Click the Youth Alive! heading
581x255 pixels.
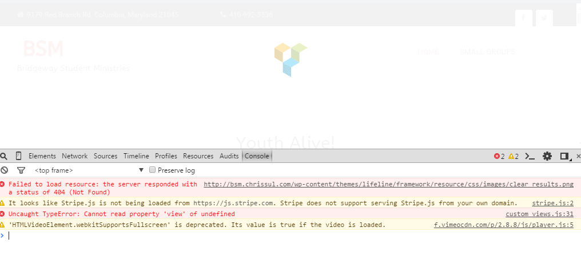(285, 142)
